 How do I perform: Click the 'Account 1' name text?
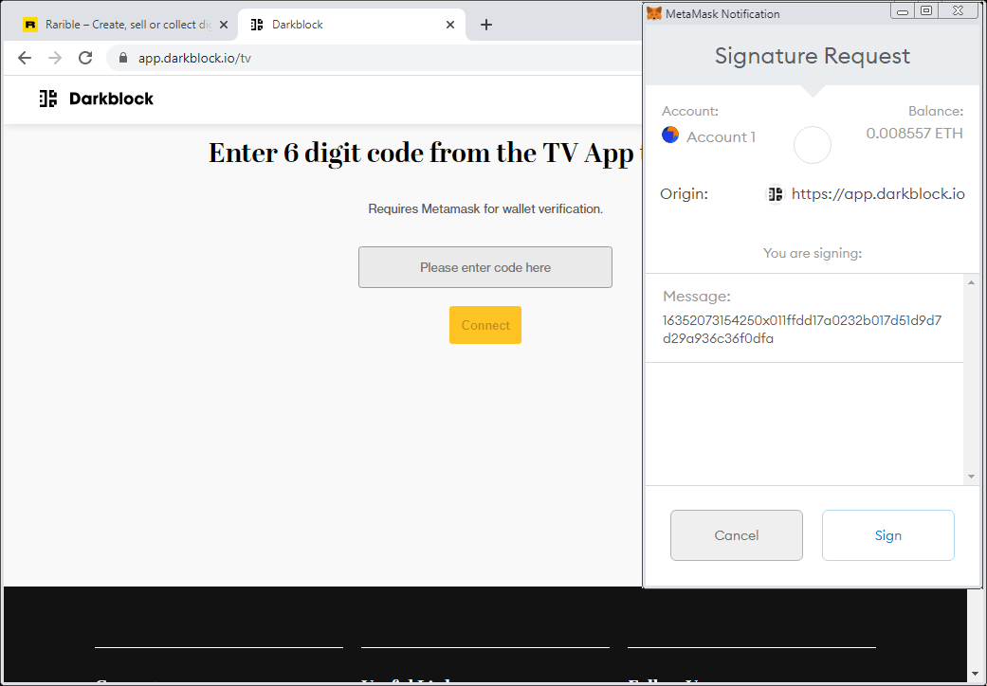[721, 137]
